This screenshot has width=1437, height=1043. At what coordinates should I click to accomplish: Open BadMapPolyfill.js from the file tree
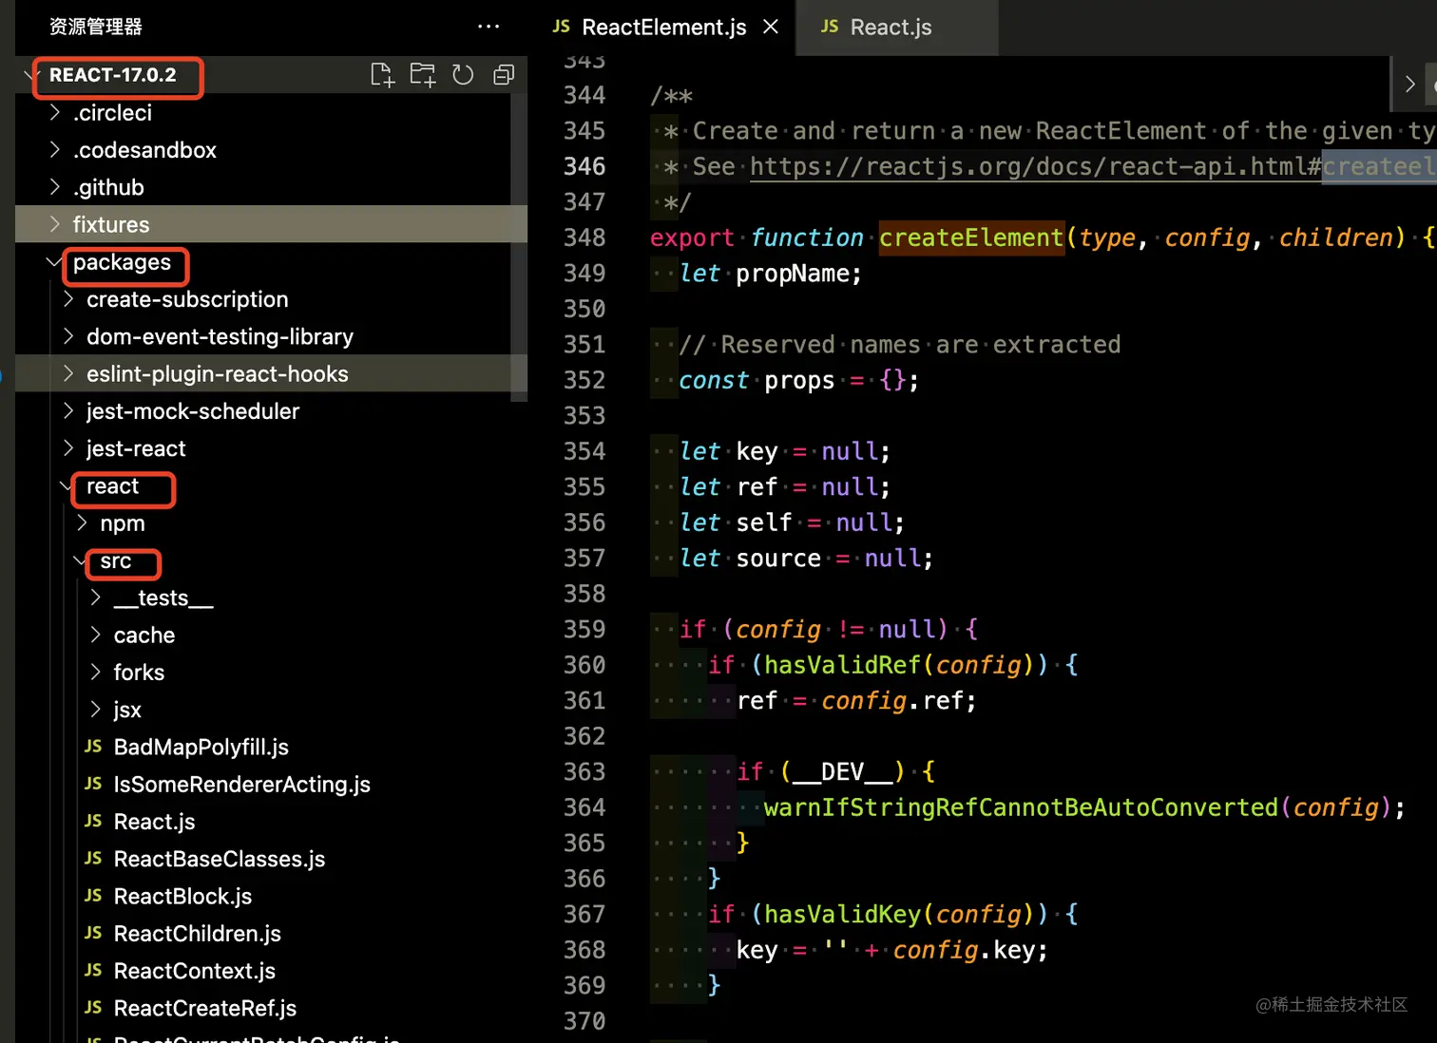(x=201, y=747)
